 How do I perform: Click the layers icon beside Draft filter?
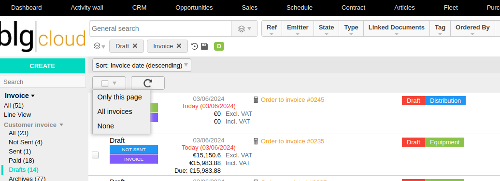97,46
